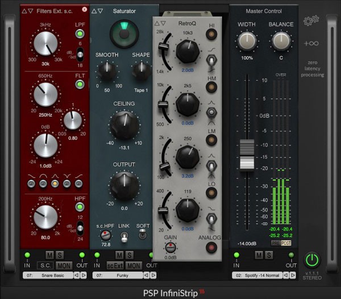Image resolution: width=341 pixels, height=299 pixels.
Task: Open the Snare Basic preset dropdown
Action: click(48, 275)
